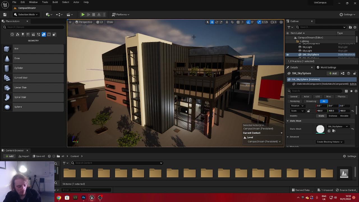Collapse the Static Mesh section
Image resolution: width=359 pixels, height=202 pixels.
[x=287, y=121]
